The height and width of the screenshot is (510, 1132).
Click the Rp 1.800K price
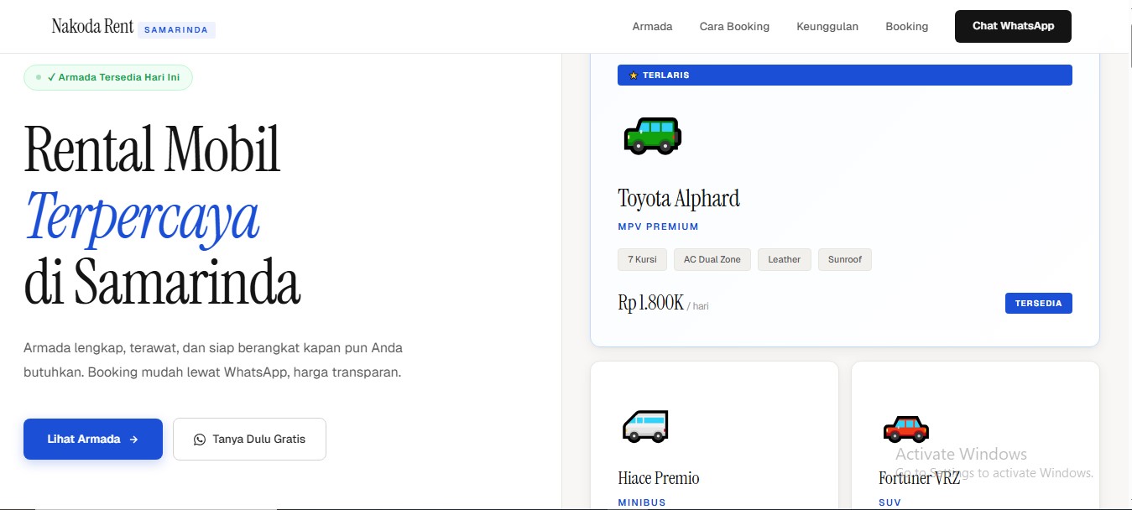point(651,303)
